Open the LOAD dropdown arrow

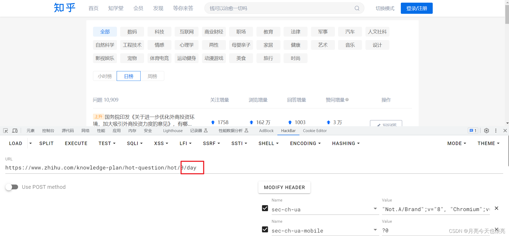tap(31, 143)
